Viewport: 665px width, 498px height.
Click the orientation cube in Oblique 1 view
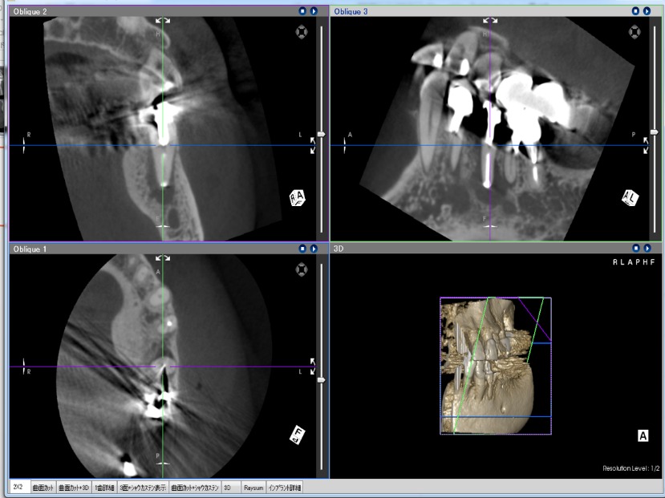pos(298,435)
